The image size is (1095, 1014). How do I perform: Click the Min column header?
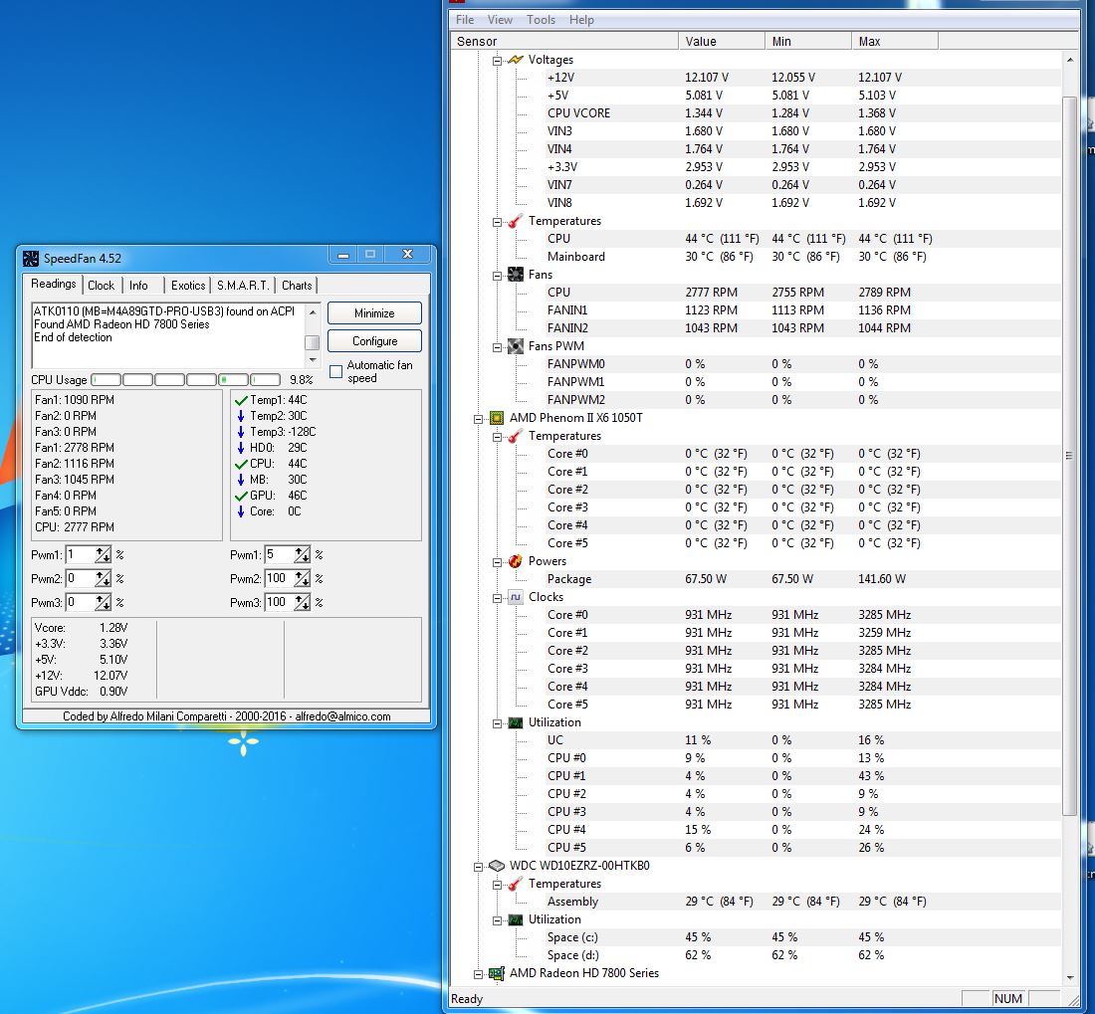tap(808, 41)
